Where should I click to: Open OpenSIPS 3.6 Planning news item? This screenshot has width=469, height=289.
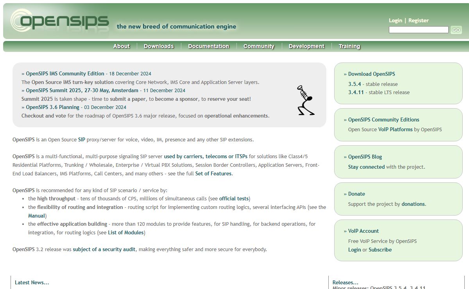[x=52, y=107]
